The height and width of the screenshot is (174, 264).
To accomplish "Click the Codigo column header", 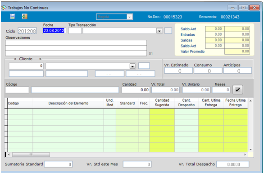I will [20, 103].
